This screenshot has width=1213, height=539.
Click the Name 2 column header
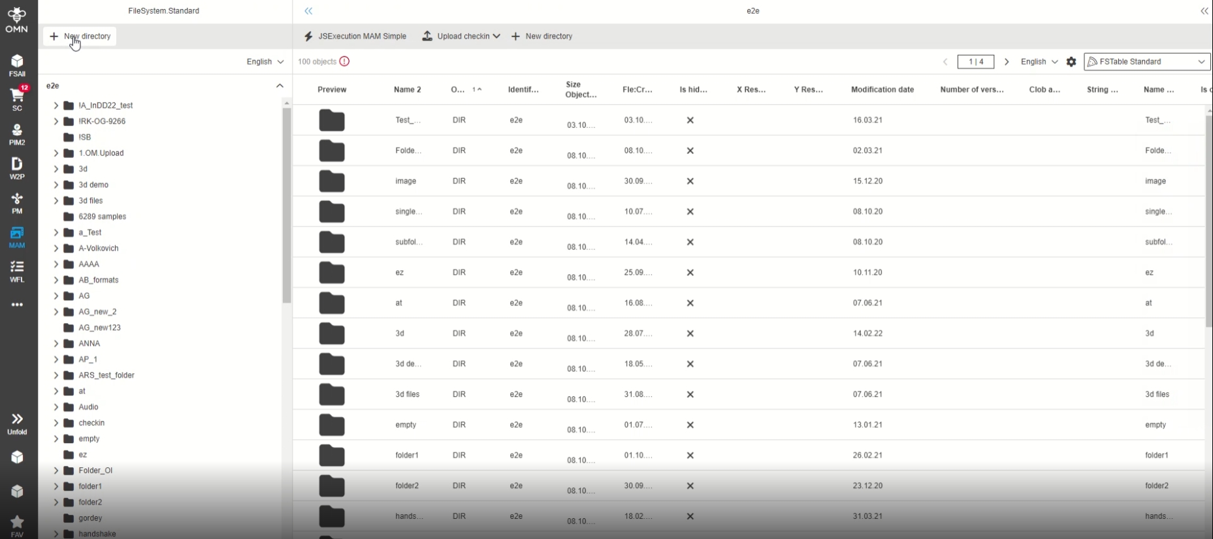[407, 89]
